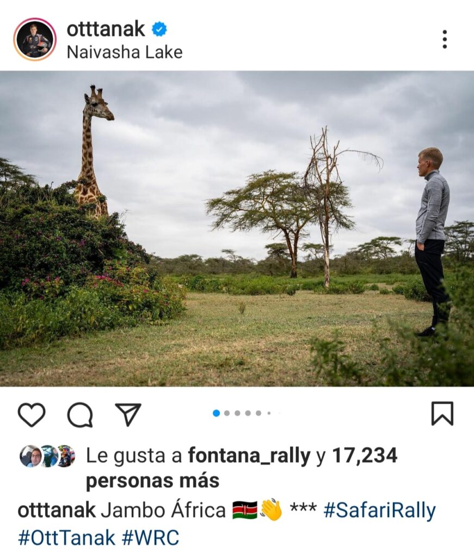The width and height of the screenshot is (474, 558).
Task: Open the #SafariRally hashtag
Action: click(x=379, y=510)
